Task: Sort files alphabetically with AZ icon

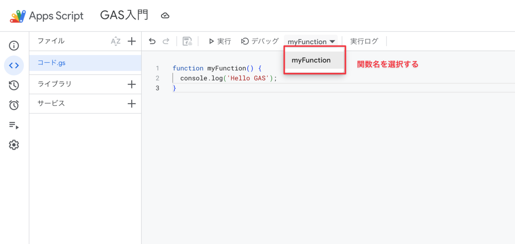Action: click(x=116, y=41)
